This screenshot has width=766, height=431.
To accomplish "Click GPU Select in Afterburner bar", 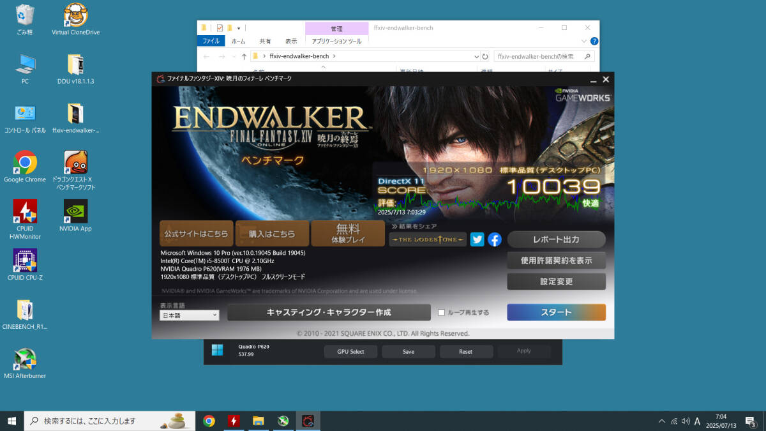I will pyautogui.click(x=352, y=351).
